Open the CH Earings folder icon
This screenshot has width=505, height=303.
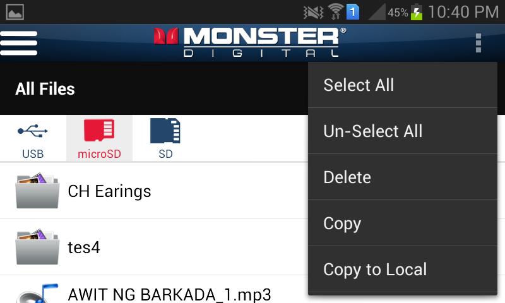[37, 191]
